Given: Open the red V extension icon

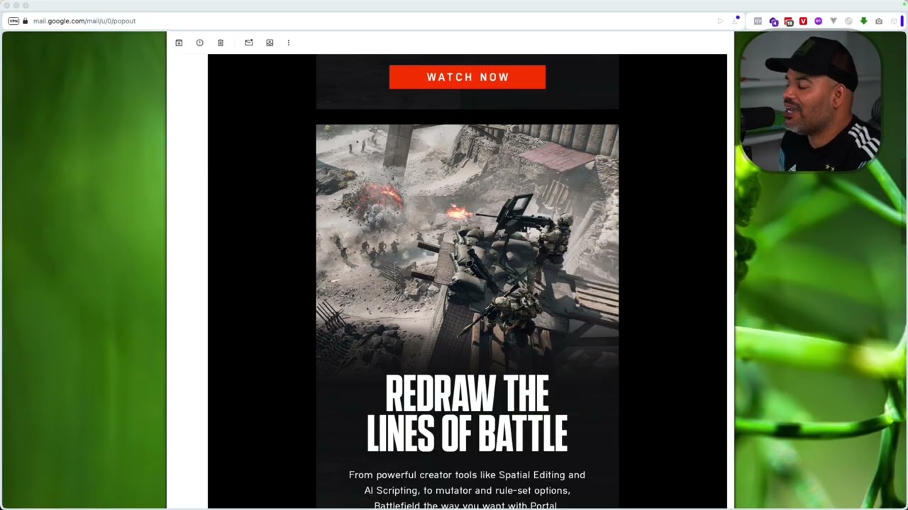Looking at the screenshot, I should point(803,21).
